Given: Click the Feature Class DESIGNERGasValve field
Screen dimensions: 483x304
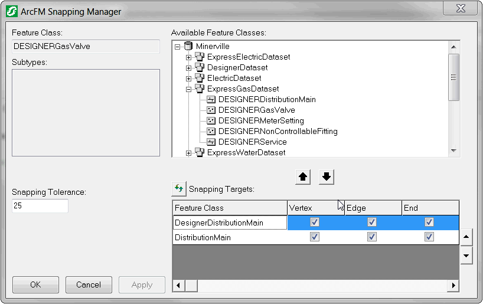Looking at the screenshot, I should (86, 46).
